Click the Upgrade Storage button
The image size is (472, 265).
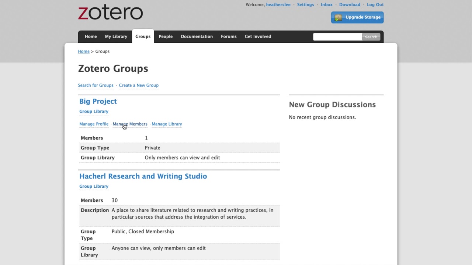coord(357,17)
